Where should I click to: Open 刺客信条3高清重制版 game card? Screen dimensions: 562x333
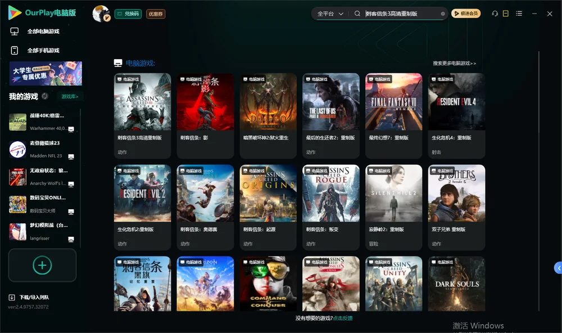click(142, 115)
